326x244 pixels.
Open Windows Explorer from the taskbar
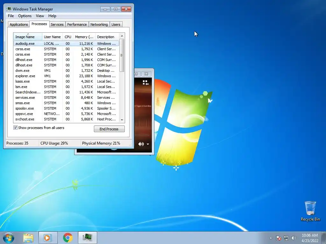pos(28,238)
